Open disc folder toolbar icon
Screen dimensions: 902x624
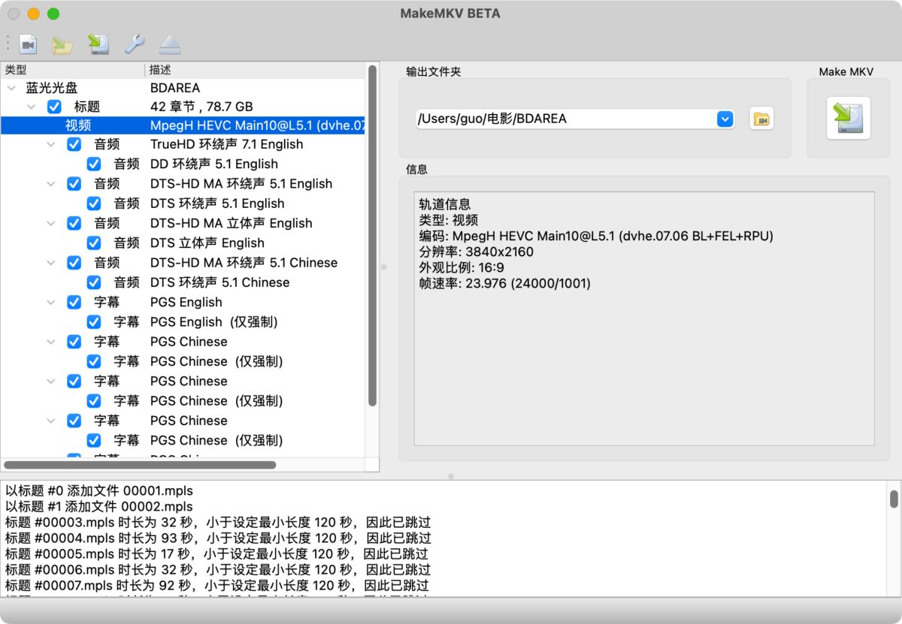pyautogui.click(x=62, y=44)
